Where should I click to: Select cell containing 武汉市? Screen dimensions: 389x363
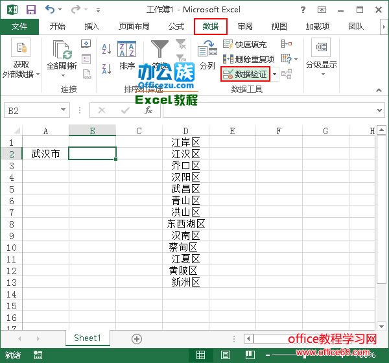point(45,154)
